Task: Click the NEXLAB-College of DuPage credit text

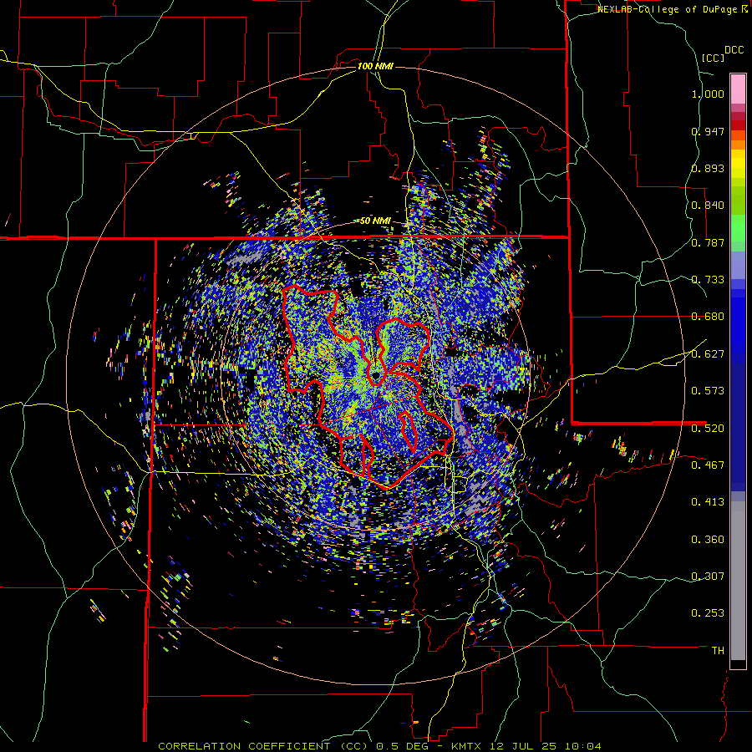Action: pyautogui.click(x=667, y=9)
